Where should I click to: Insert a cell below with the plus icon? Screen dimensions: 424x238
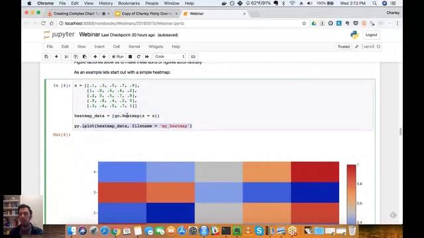point(56,57)
